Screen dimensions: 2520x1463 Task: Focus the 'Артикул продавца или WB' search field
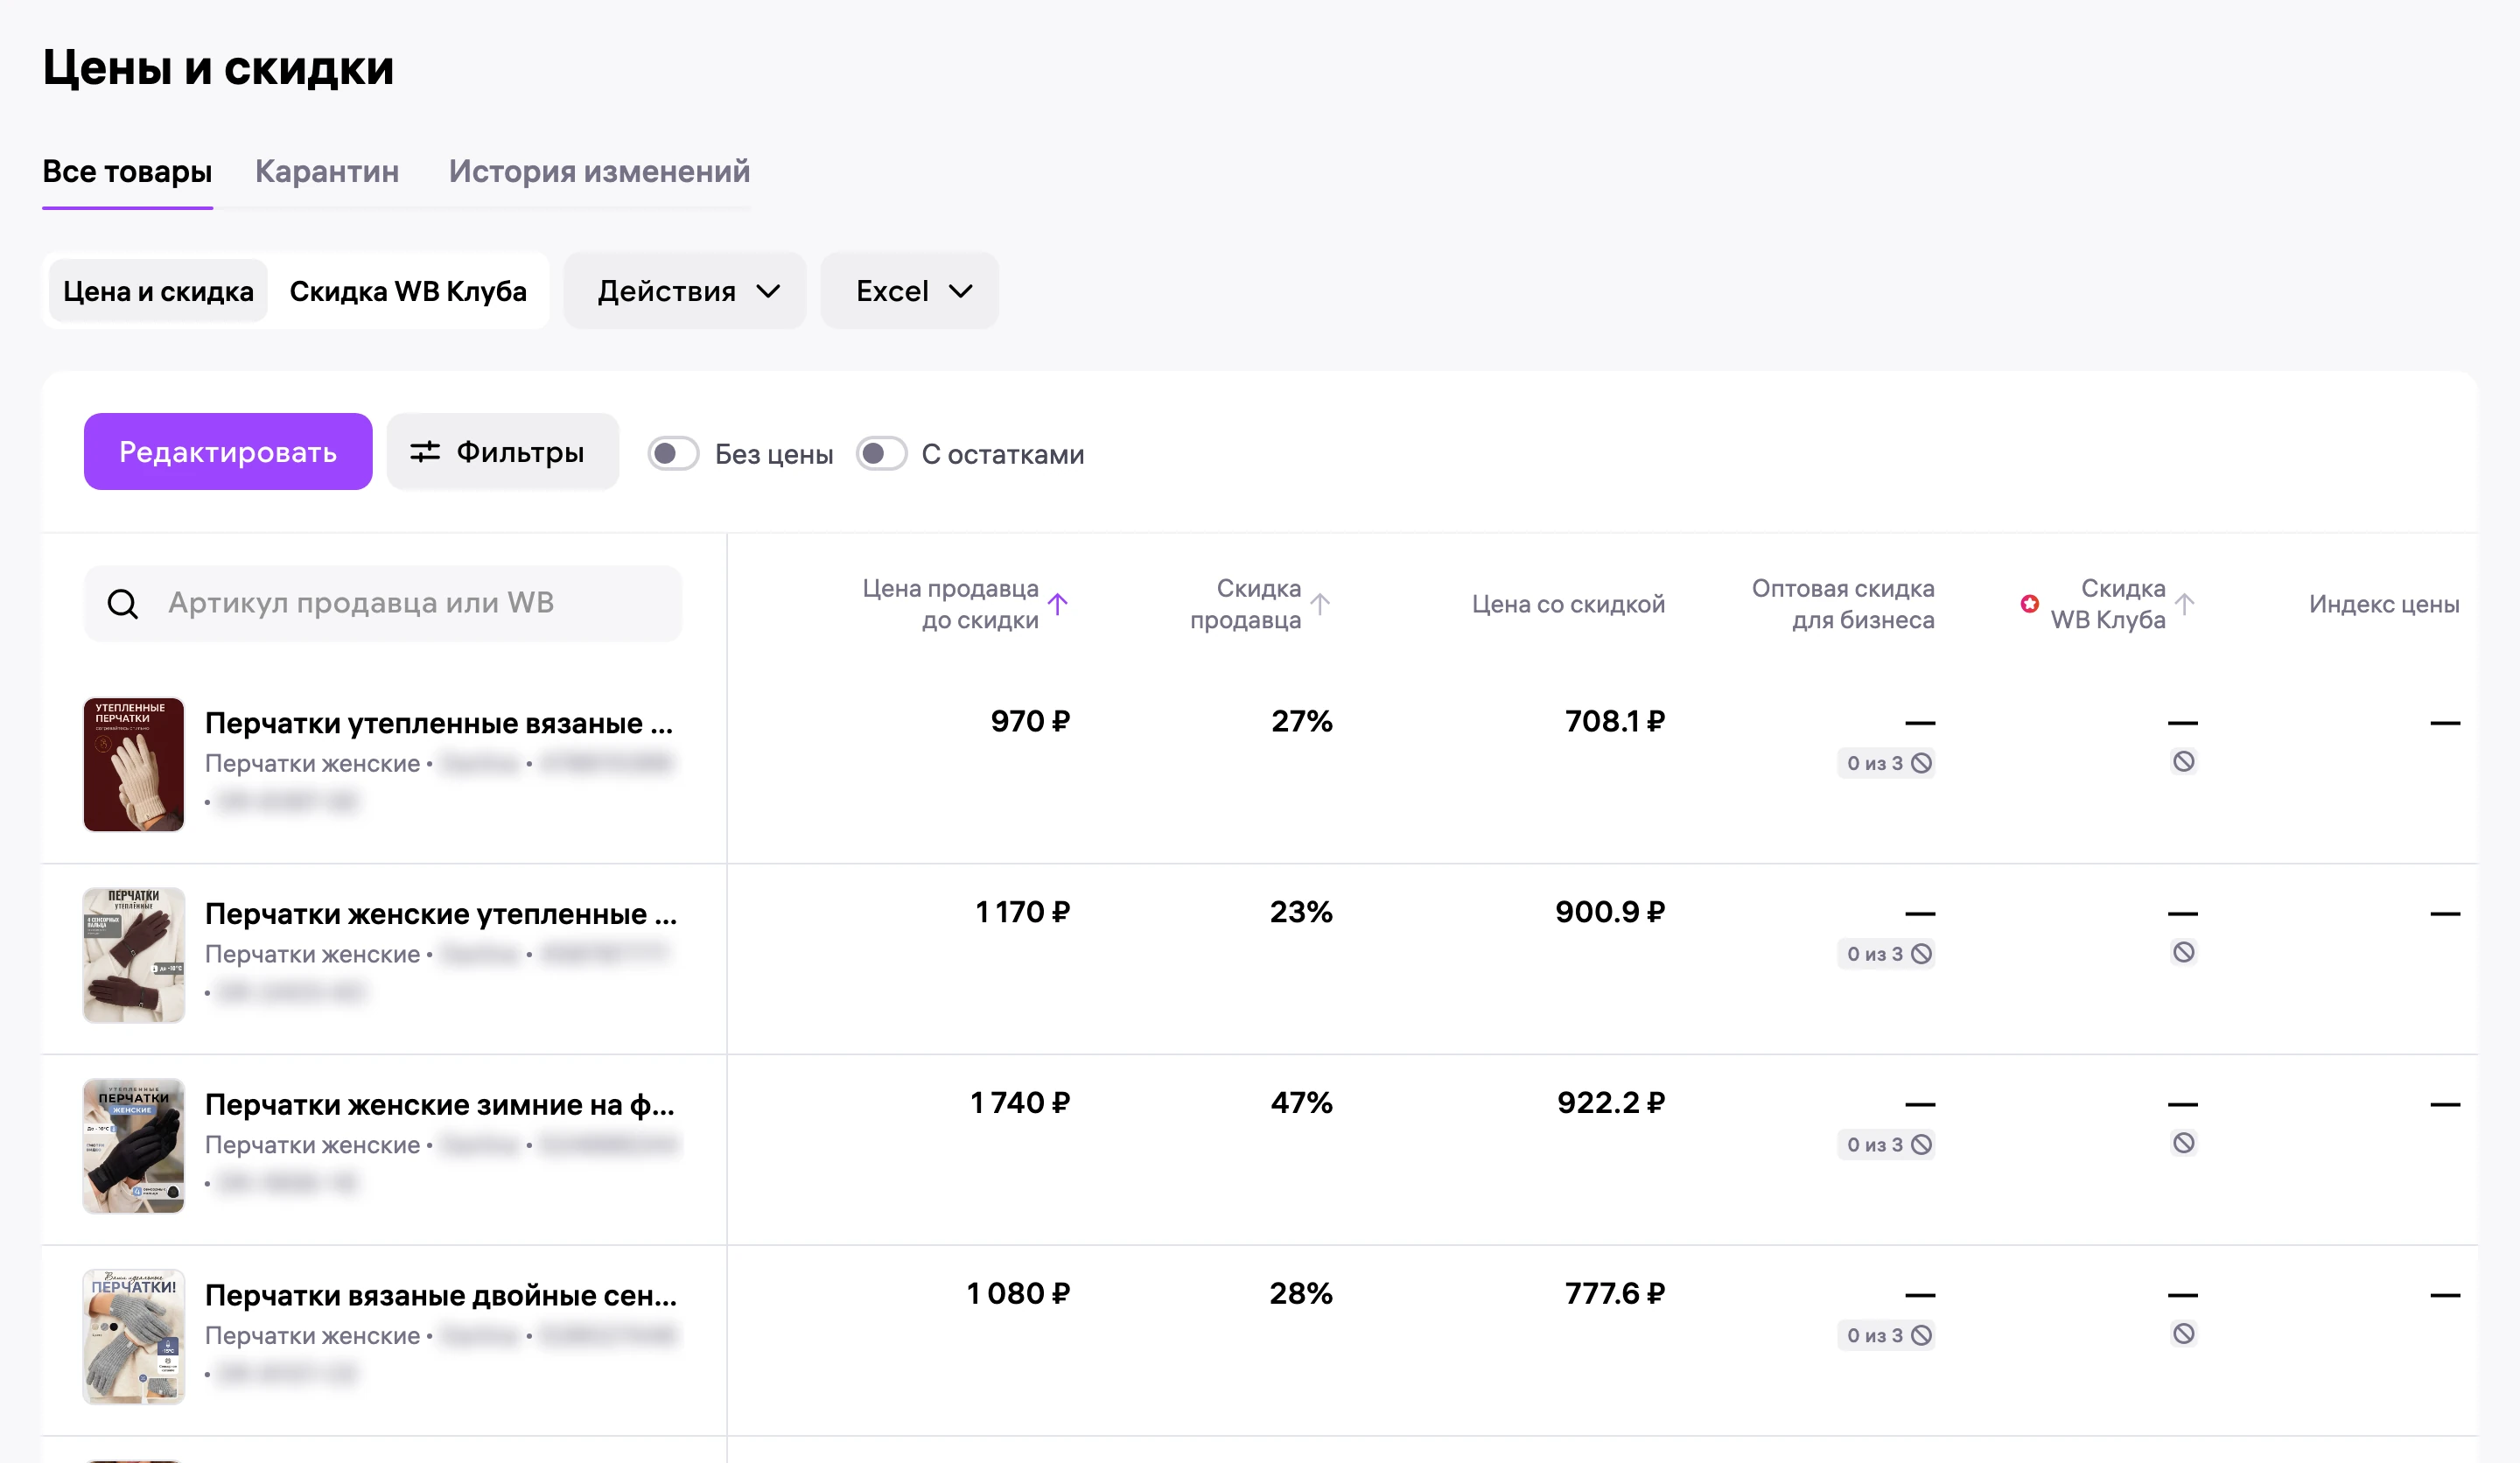[x=383, y=604]
